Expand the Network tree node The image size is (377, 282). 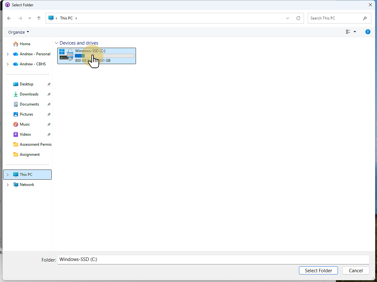point(8,185)
